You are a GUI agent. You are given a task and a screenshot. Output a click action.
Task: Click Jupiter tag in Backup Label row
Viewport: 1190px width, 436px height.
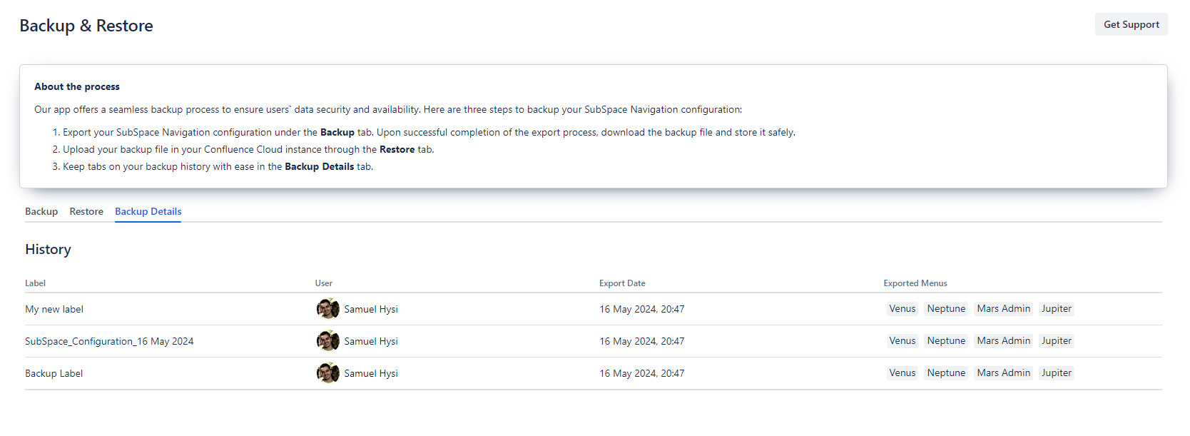coord(1056,373)
